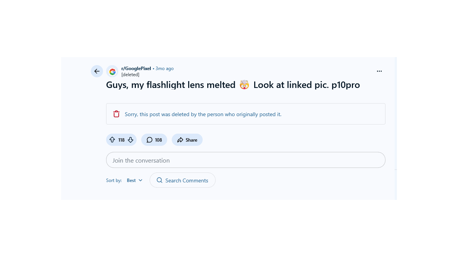Click the speech bubble comments icon
The width and height of the screenshot is (458, 257).
coord(150,140)
